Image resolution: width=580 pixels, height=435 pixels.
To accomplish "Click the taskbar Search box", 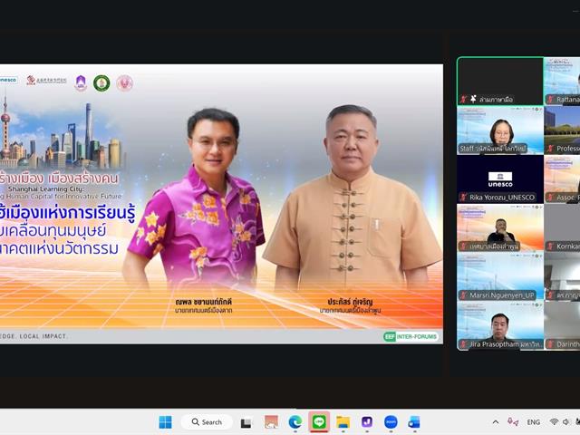I will tap(207, 422).
